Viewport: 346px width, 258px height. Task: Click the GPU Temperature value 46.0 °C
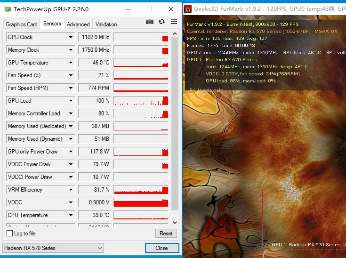pos(94,63)
